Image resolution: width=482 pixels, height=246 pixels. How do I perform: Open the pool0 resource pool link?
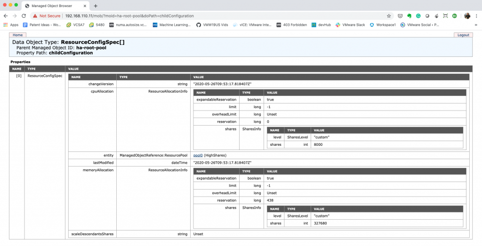coord(198,155)
